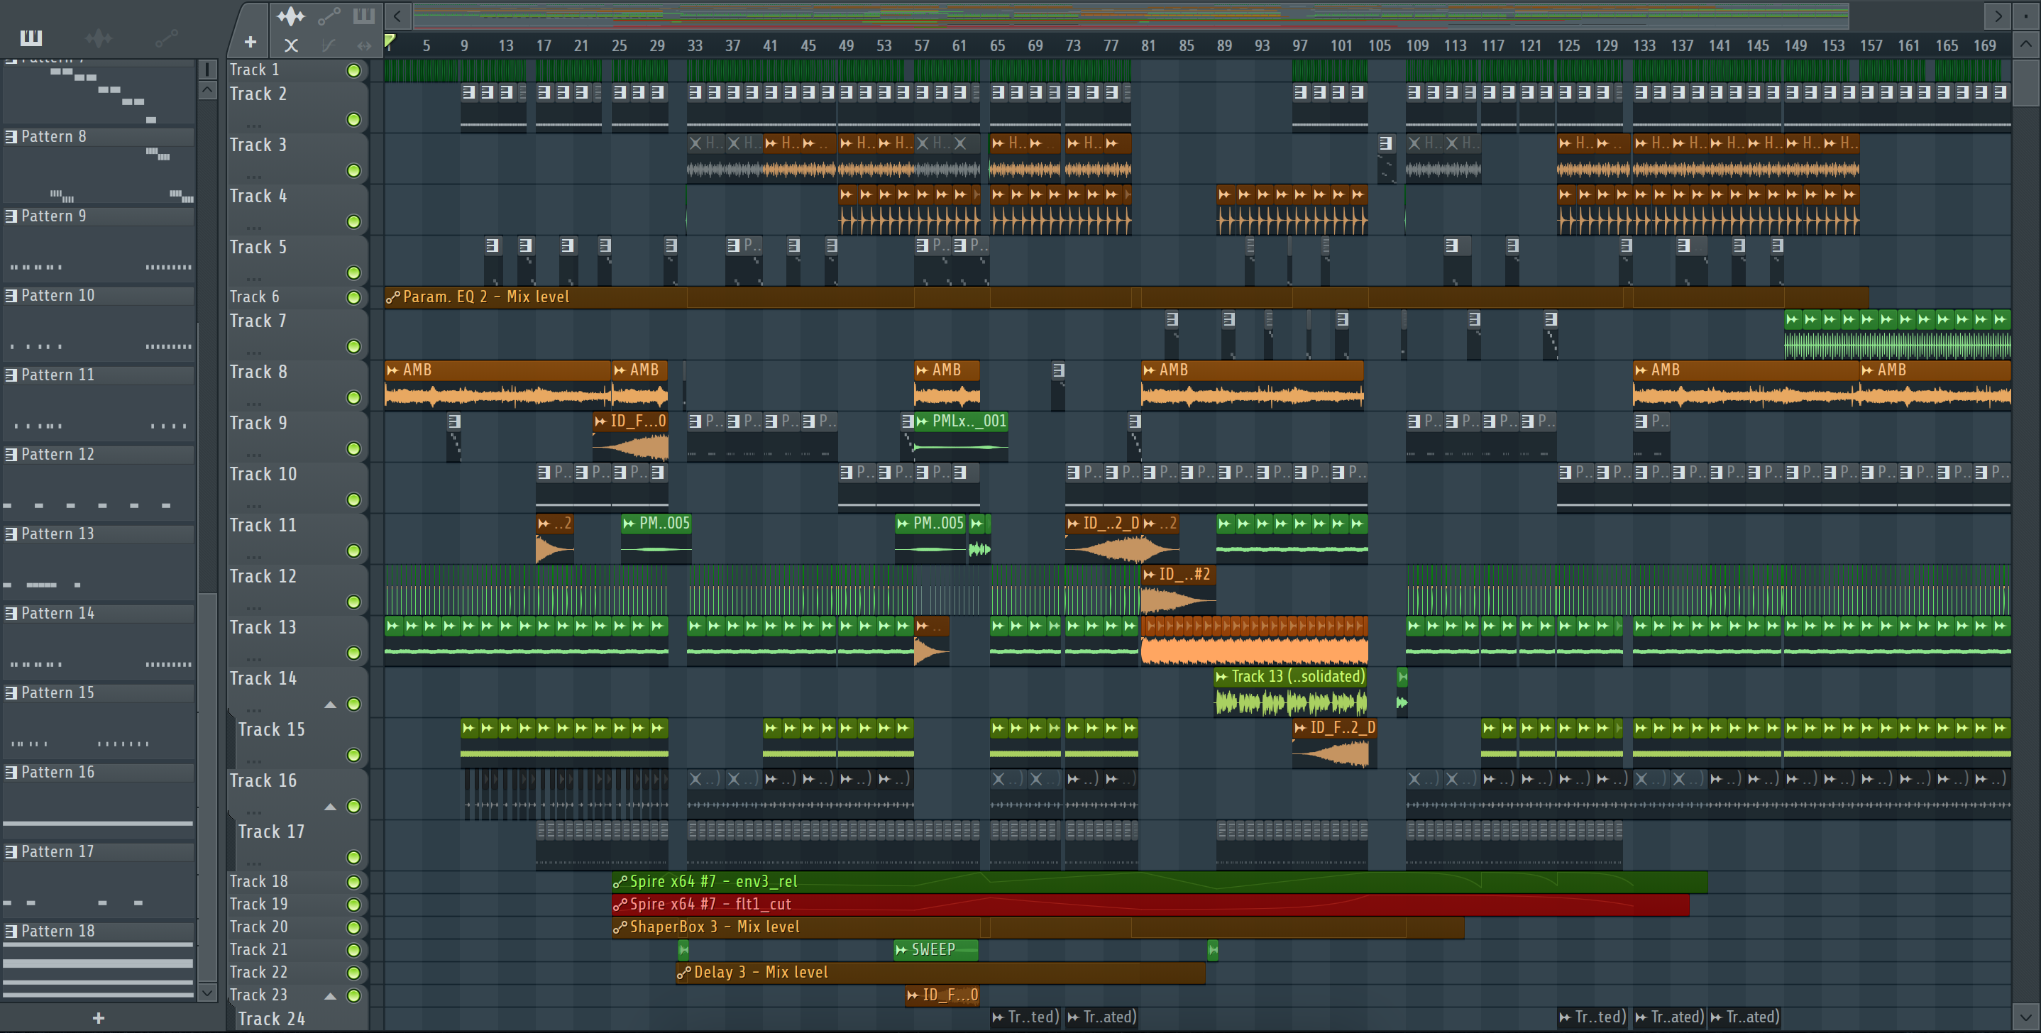Click horizontal scroll right arrow
Image resolution: width=2041 pixels, height=1033 pixels.
click(x=1998, y=15)
